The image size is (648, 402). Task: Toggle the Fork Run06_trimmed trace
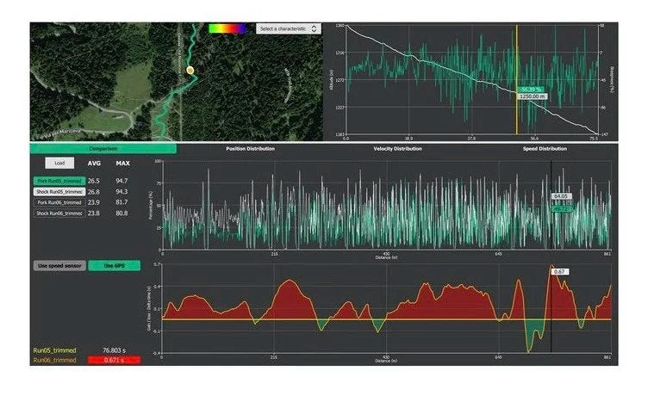[57, 202]
